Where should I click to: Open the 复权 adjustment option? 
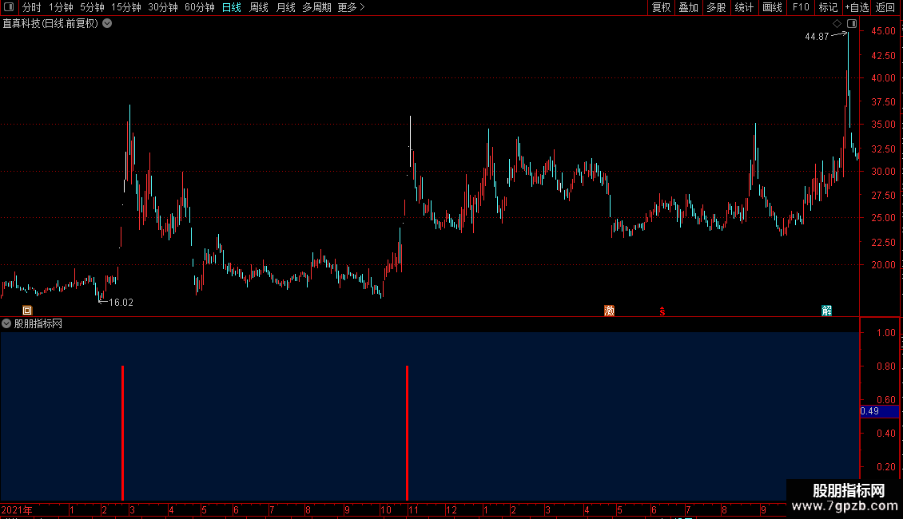661,7
